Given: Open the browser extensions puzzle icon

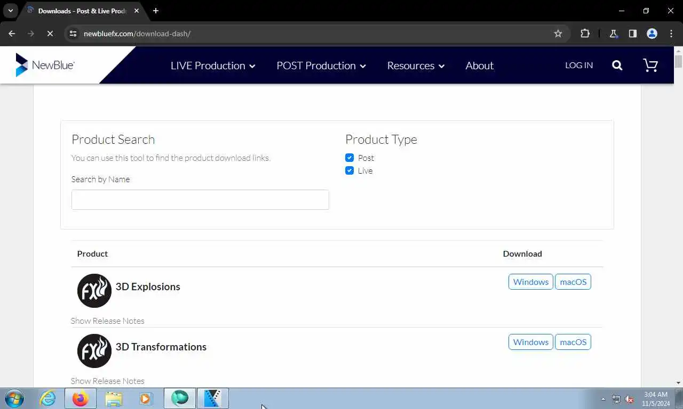Looking at the screenshot, I should (585, 34).
